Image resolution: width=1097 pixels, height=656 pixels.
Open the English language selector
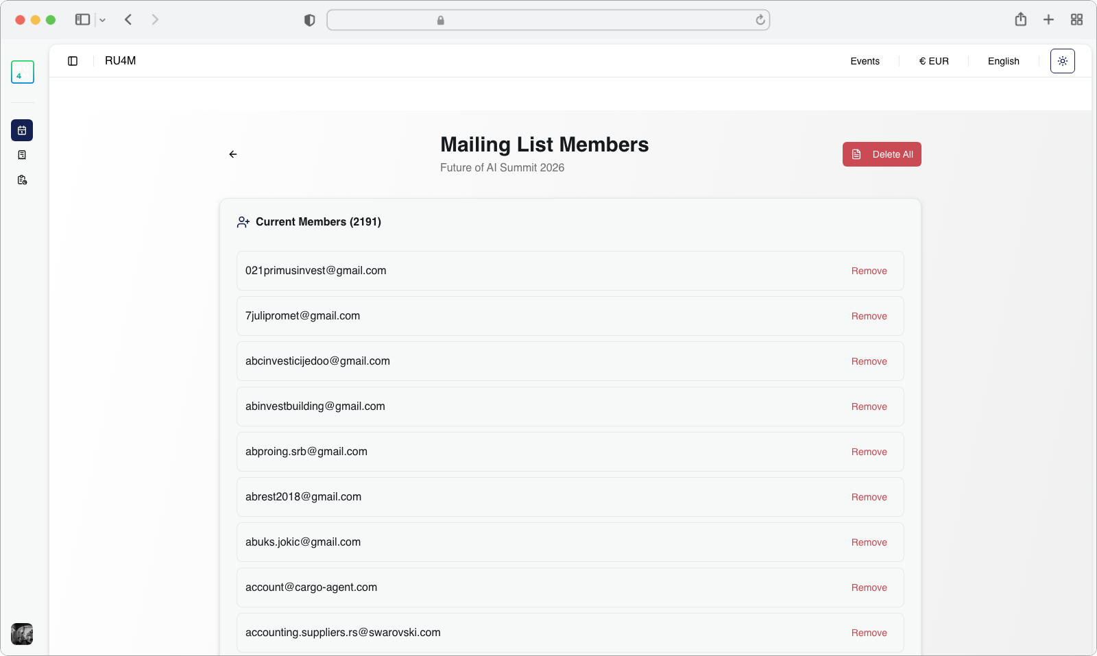click(1003, 61)
